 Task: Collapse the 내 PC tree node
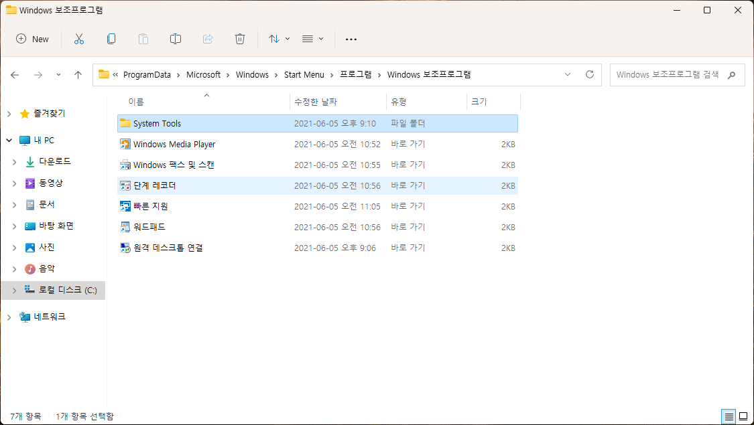pos(9,141)
